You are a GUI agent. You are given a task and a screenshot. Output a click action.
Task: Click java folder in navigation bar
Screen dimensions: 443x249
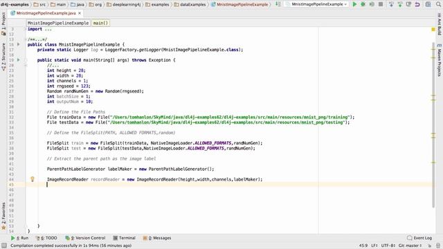coord(78,4)
